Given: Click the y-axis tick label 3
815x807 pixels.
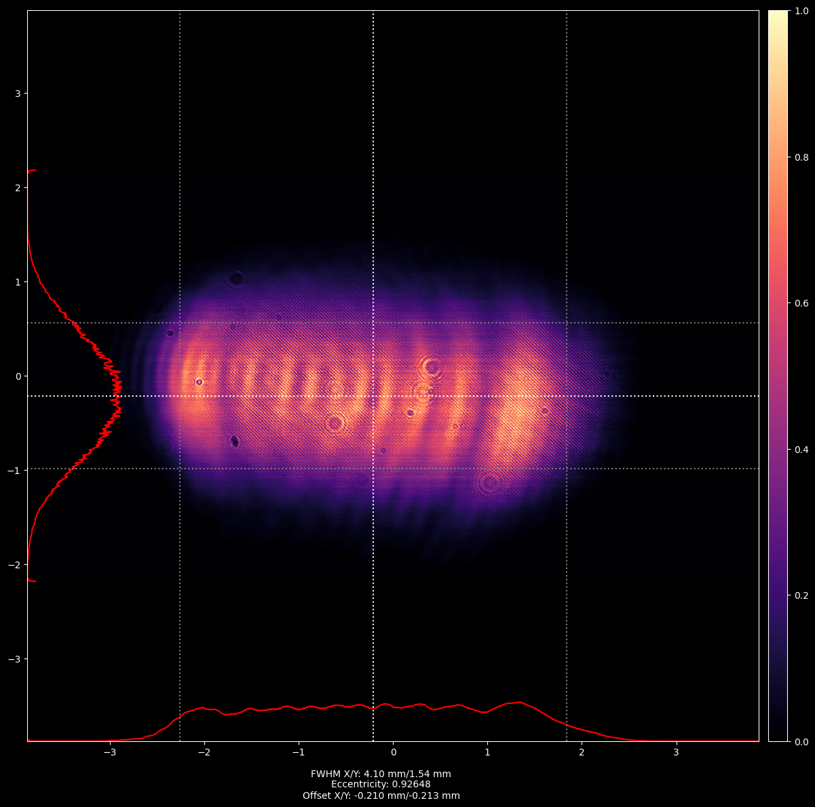Looking at the screenshot, I should click(x=18, y=93).
